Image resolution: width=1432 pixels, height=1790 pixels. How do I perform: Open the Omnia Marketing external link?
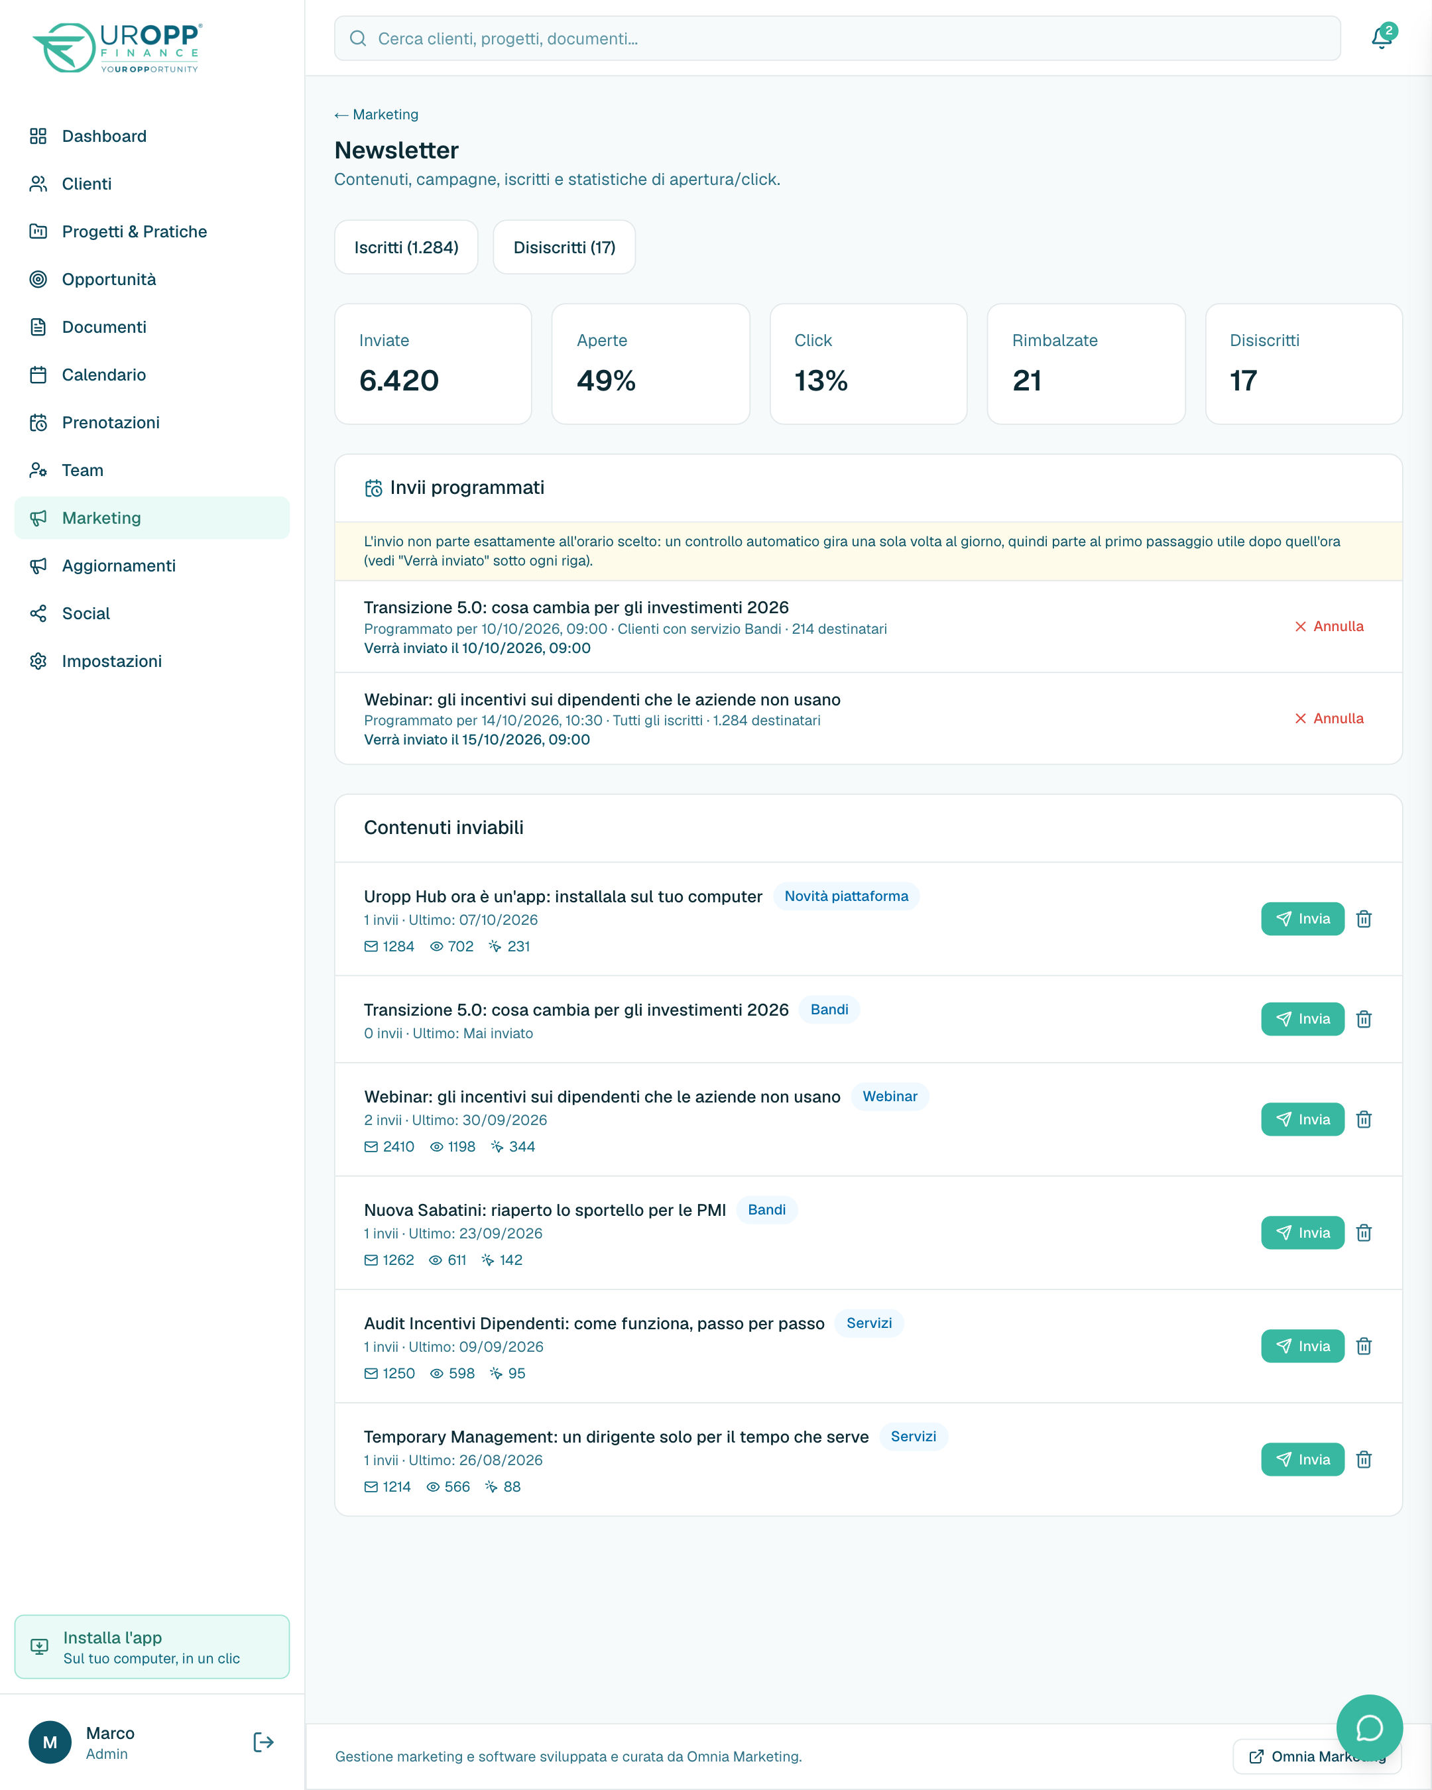point(1317,1757)
